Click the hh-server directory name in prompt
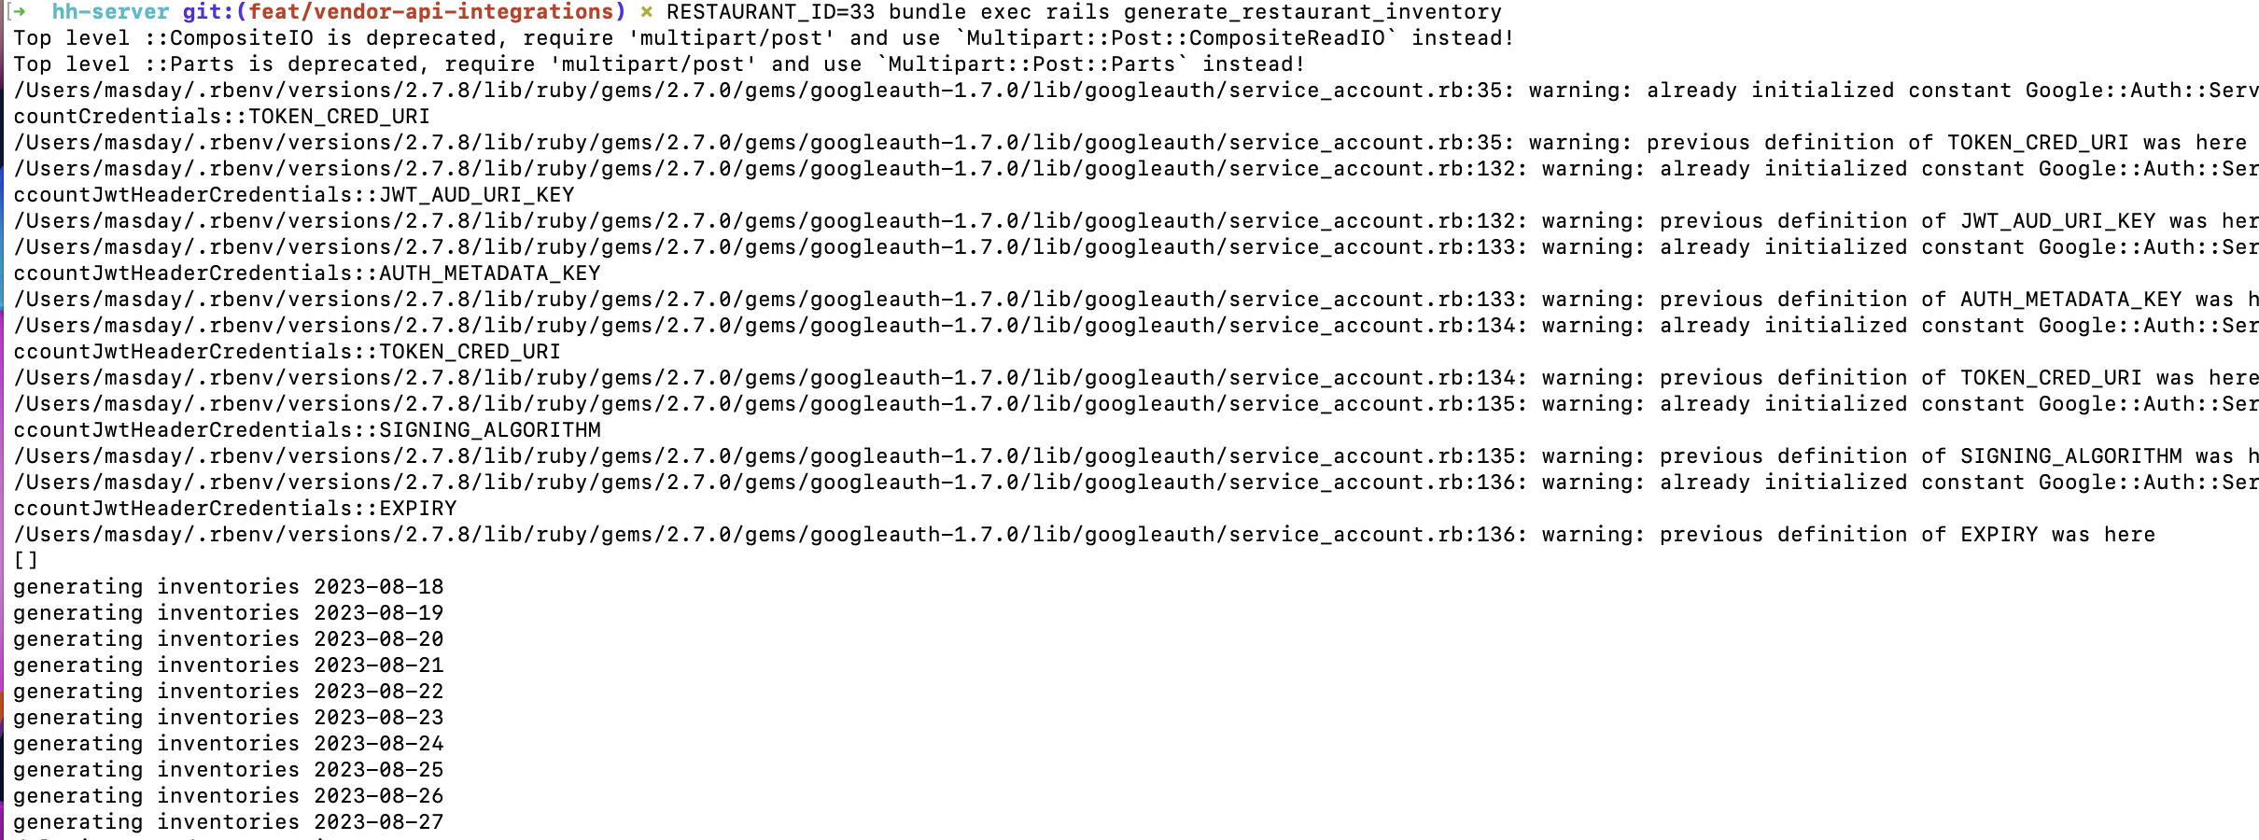2259x840 pixels. (x=110, y=12)
